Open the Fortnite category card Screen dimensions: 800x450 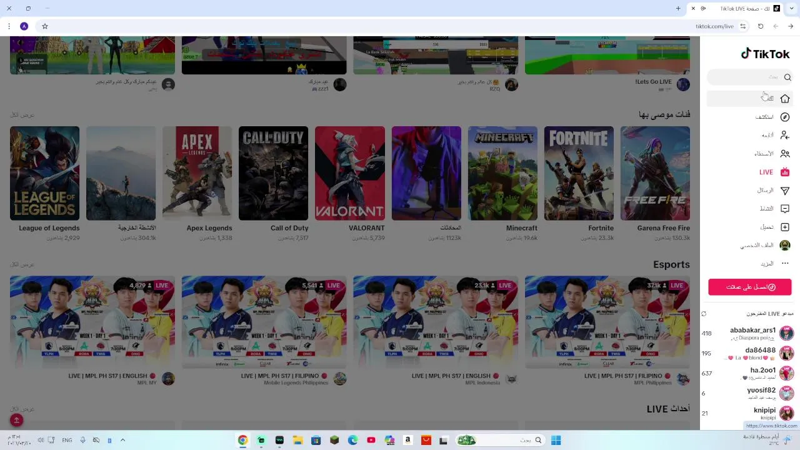(579, 173)
